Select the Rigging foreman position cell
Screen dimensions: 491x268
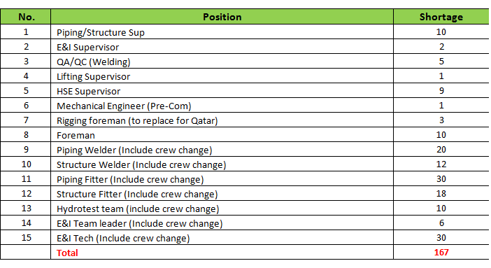pos(222,120)
